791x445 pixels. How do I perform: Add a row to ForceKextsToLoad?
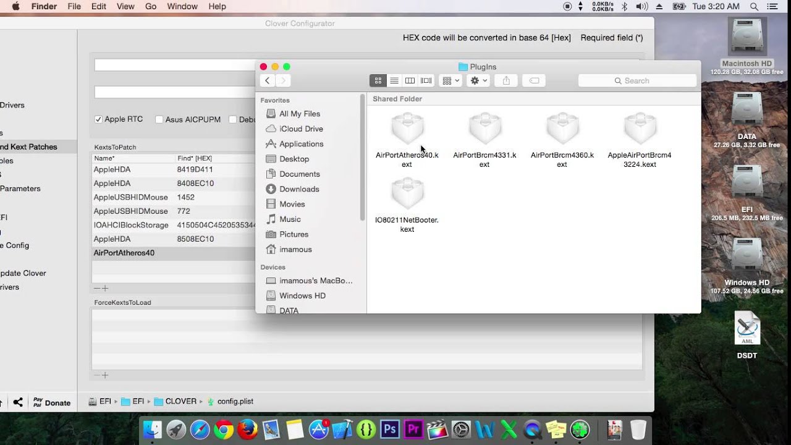coord(105,375)
